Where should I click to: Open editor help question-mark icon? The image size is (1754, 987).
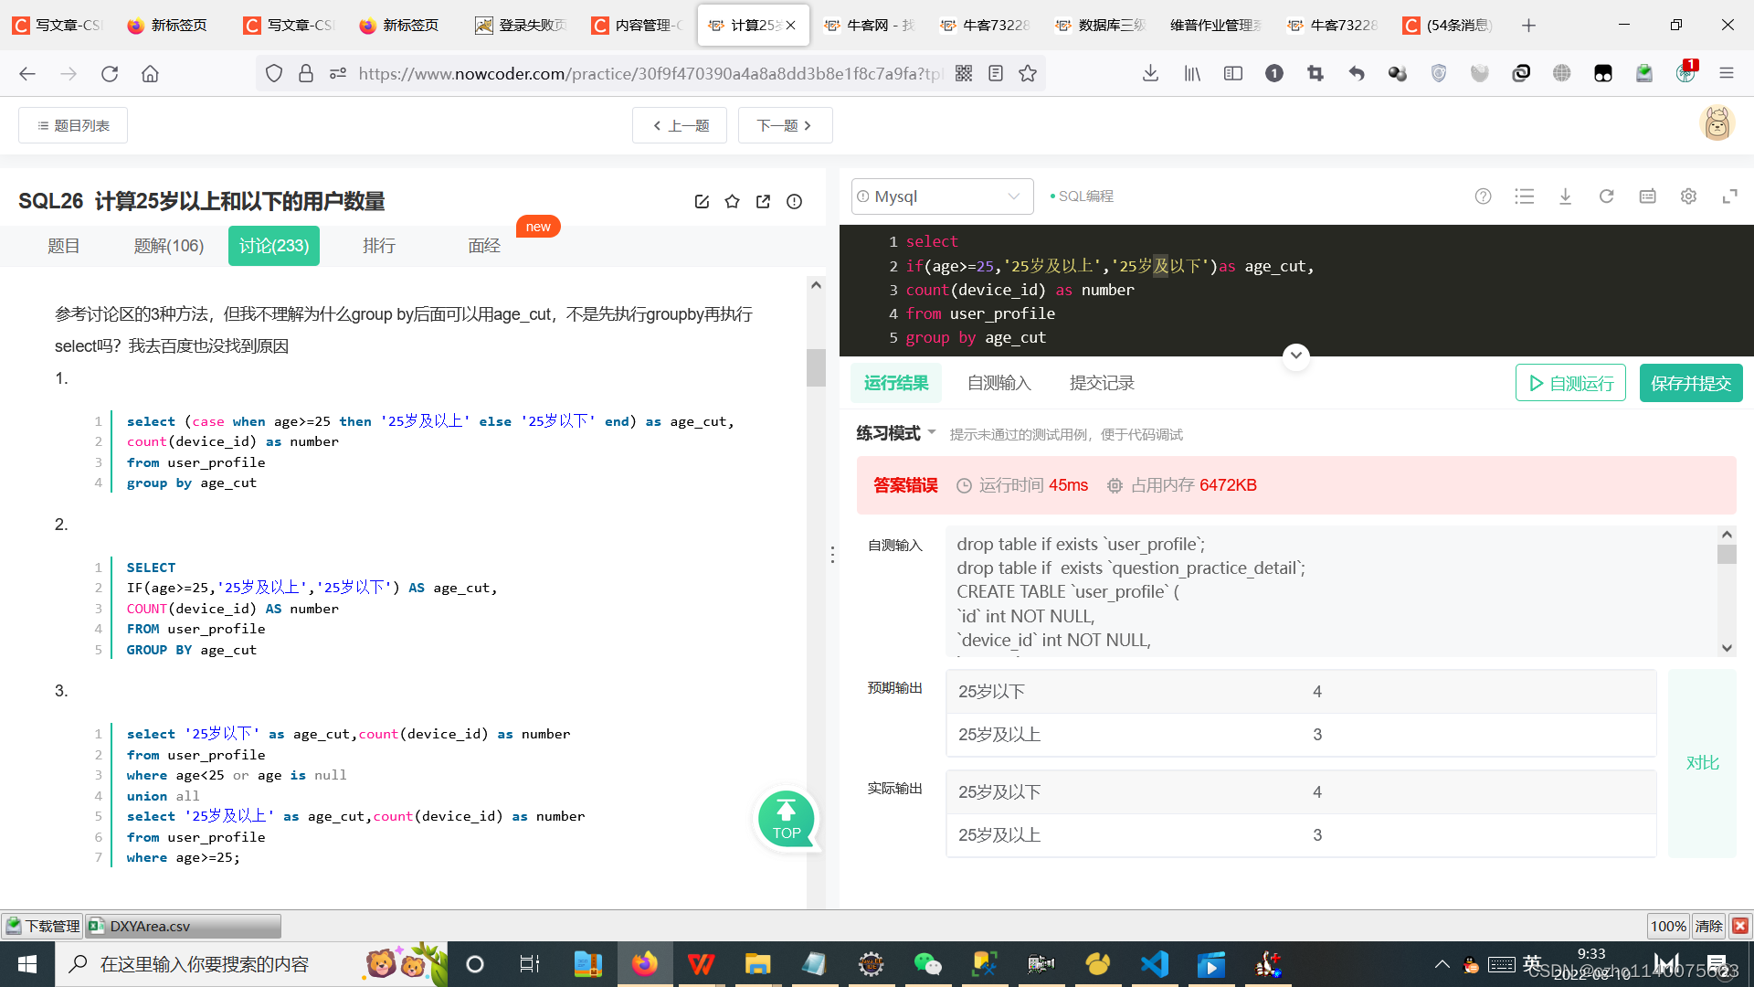tap(1483, 196)
